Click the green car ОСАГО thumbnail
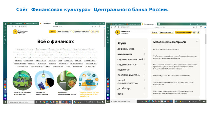Image resolution: width=212 pixels, height=119 pixels. pos(23,80)
